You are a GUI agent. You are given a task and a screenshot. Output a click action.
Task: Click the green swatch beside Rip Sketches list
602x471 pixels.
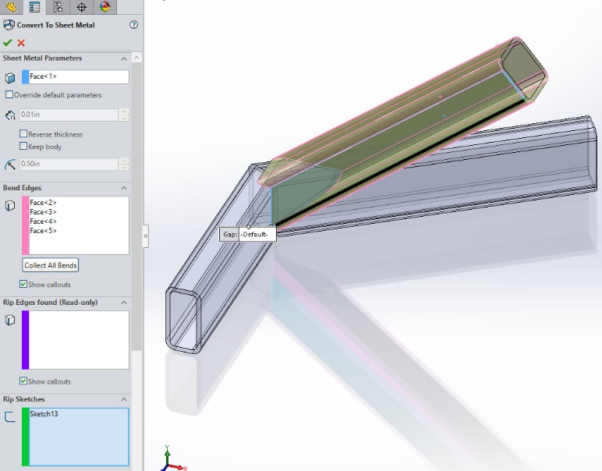coord(25,437)
